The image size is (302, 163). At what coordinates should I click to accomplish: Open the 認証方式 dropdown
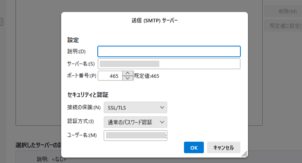tap(135, 122)
